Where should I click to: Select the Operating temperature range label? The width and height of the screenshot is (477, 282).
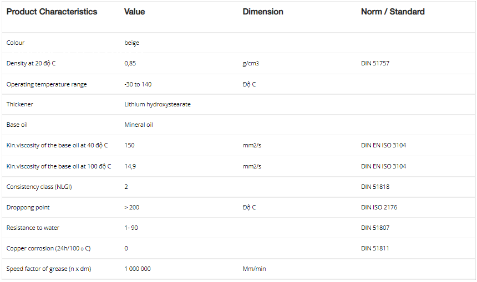click(x=47, y=84)
